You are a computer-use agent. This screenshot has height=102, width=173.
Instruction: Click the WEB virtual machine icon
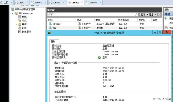click(50, 28)
